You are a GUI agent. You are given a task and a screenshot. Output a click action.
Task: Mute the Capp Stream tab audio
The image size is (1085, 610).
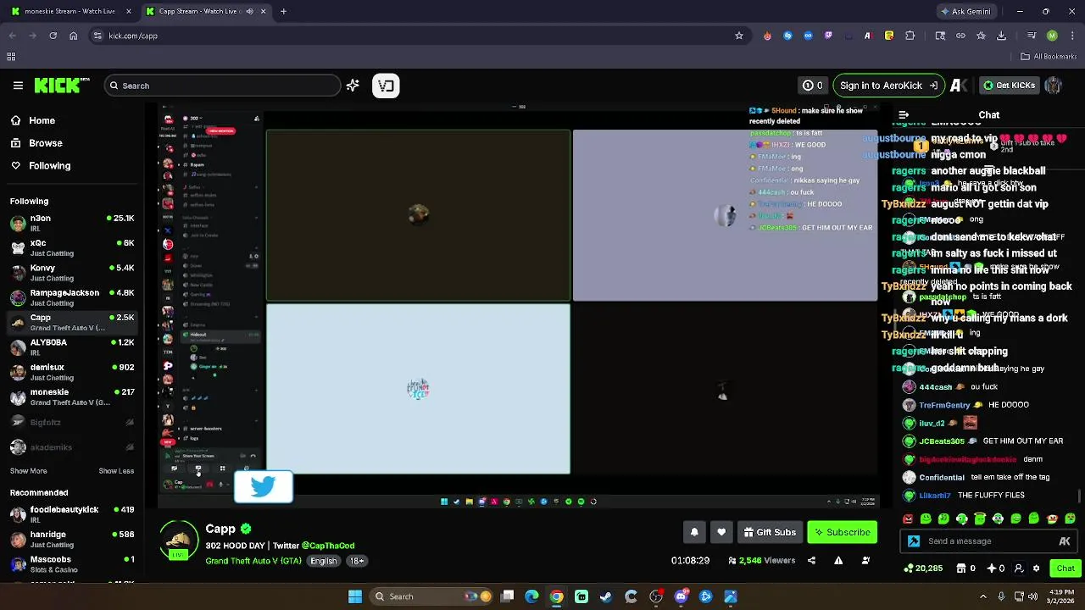coord(249,11)
